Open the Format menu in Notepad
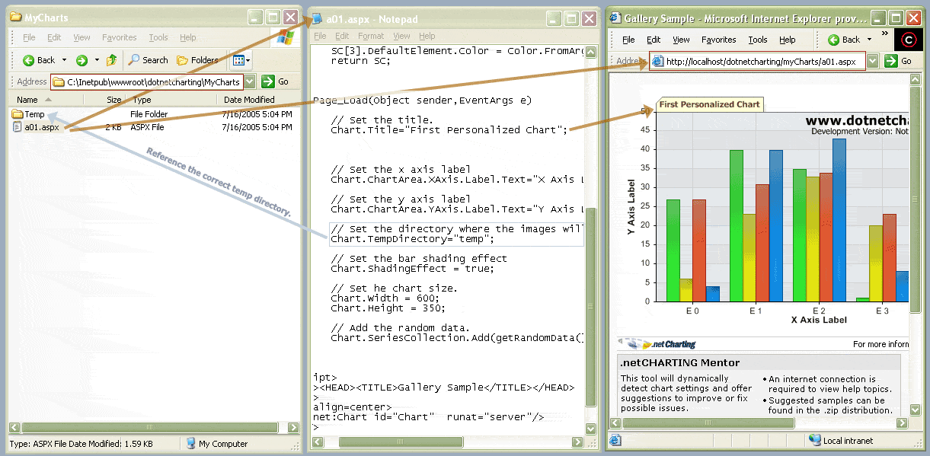Screen dimensions: 930x456 click(x=371, y=36)
